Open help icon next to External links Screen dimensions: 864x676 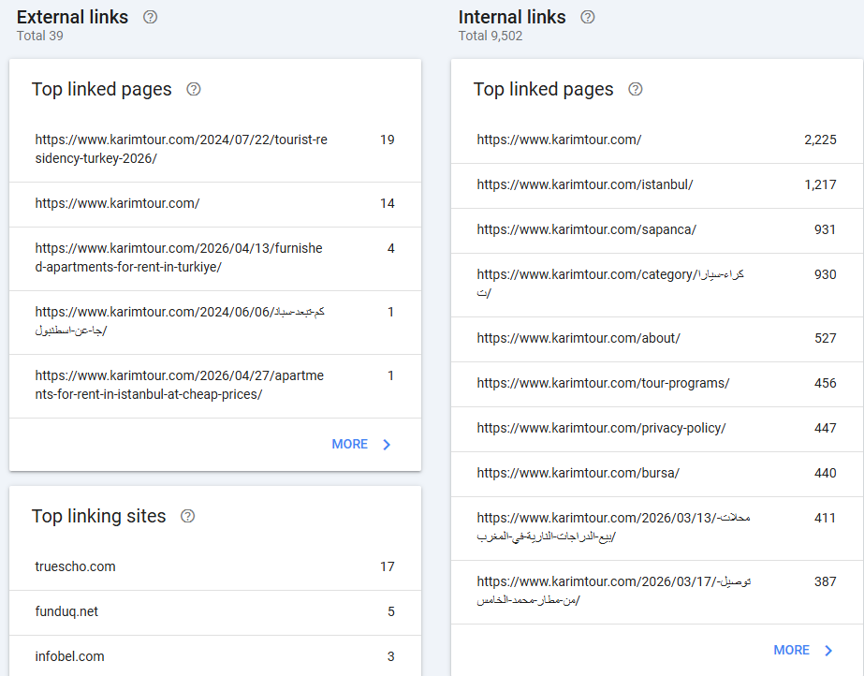tap(150, 17)
